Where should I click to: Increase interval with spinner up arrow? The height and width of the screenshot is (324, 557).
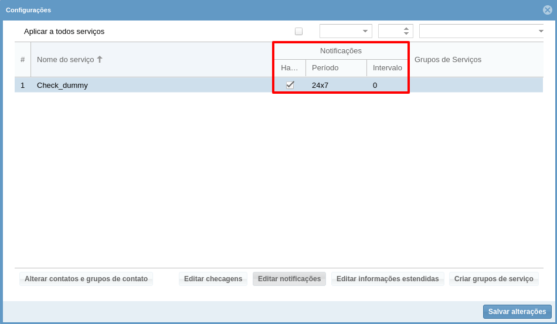click(406, 28)
